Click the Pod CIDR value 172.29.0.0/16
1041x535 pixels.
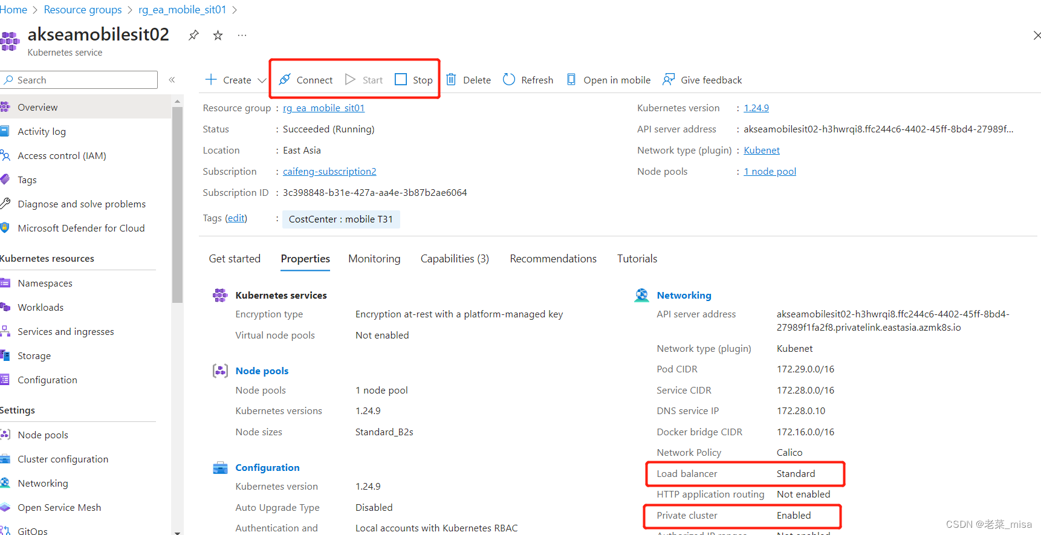805,369
